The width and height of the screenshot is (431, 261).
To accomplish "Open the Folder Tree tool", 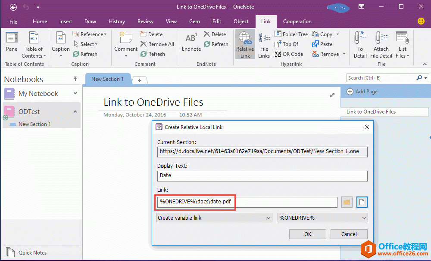I will [x=291, y=34].
